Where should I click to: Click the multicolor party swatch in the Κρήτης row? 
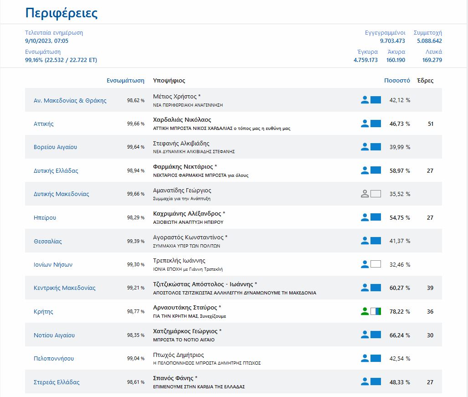375,311
